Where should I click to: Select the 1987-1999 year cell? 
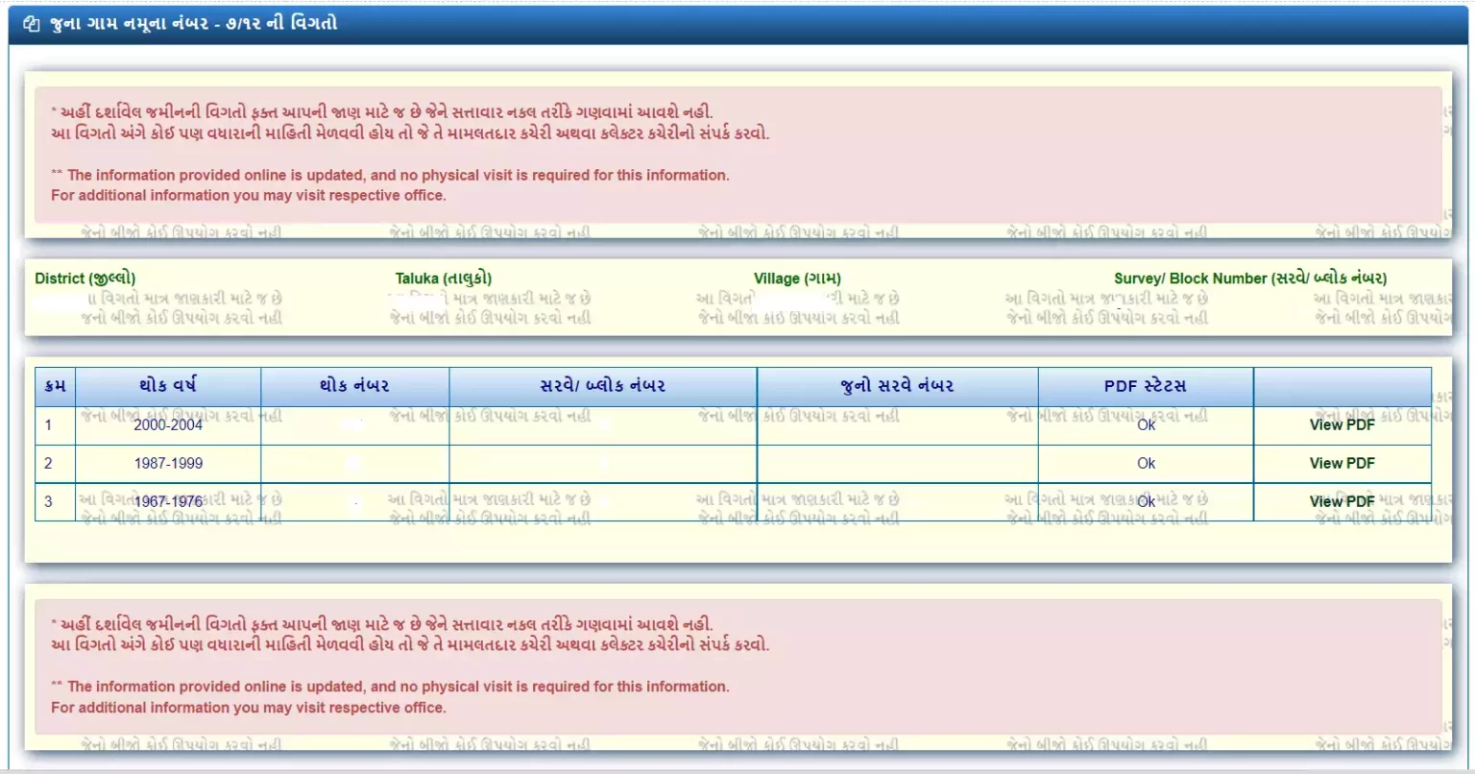[168, 463]
